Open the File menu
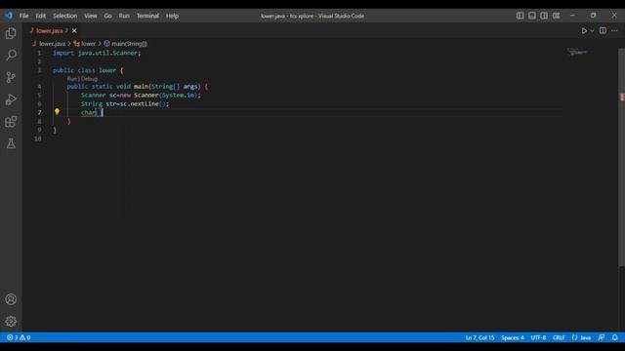Screen dimensions: 625x351 coord(23,16)
